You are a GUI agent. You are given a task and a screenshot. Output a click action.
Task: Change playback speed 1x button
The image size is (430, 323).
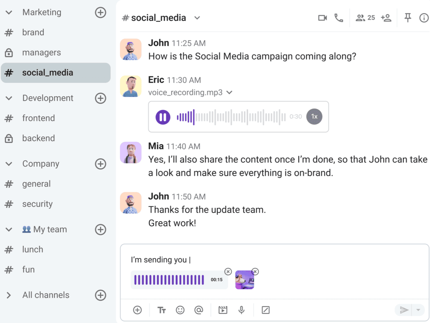point(314,117)
